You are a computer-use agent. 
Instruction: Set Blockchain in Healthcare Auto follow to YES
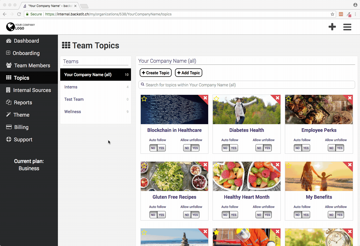tap(161, 148)
